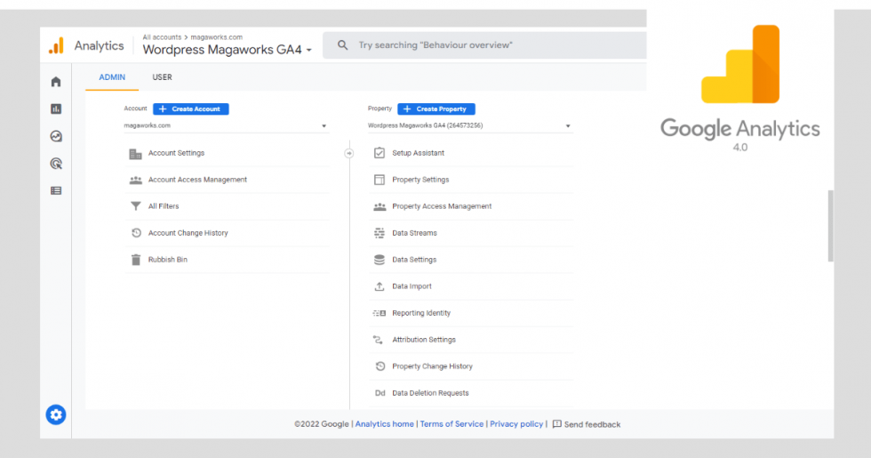Expand the magaworks.com account dropdown
Viewport: 871px width, 458px height.
[226, 125]
